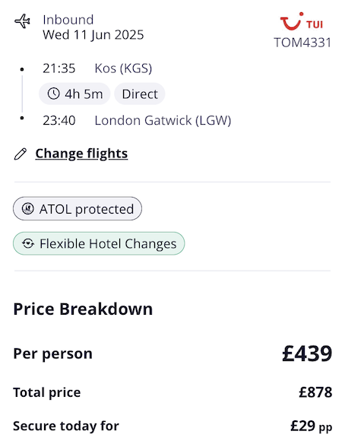Click the inbound airplane icon

22,21
